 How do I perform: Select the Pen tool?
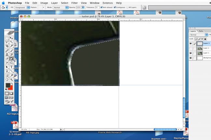(x=7, y=71)
